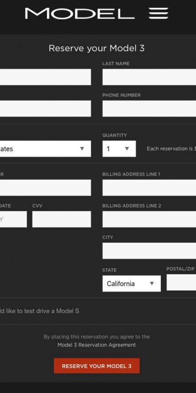Focus the email field beside Phone Number
Viewport: 196px width, 393px height.
pyautogui.click(x=45, y=108)
